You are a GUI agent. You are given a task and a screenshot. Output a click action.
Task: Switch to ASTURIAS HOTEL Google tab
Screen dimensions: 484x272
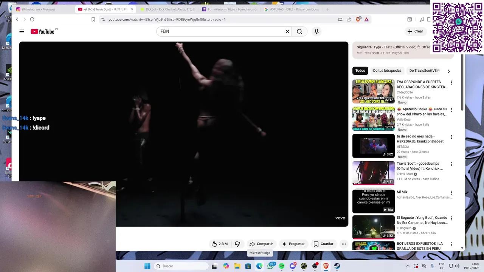point(291,9)
